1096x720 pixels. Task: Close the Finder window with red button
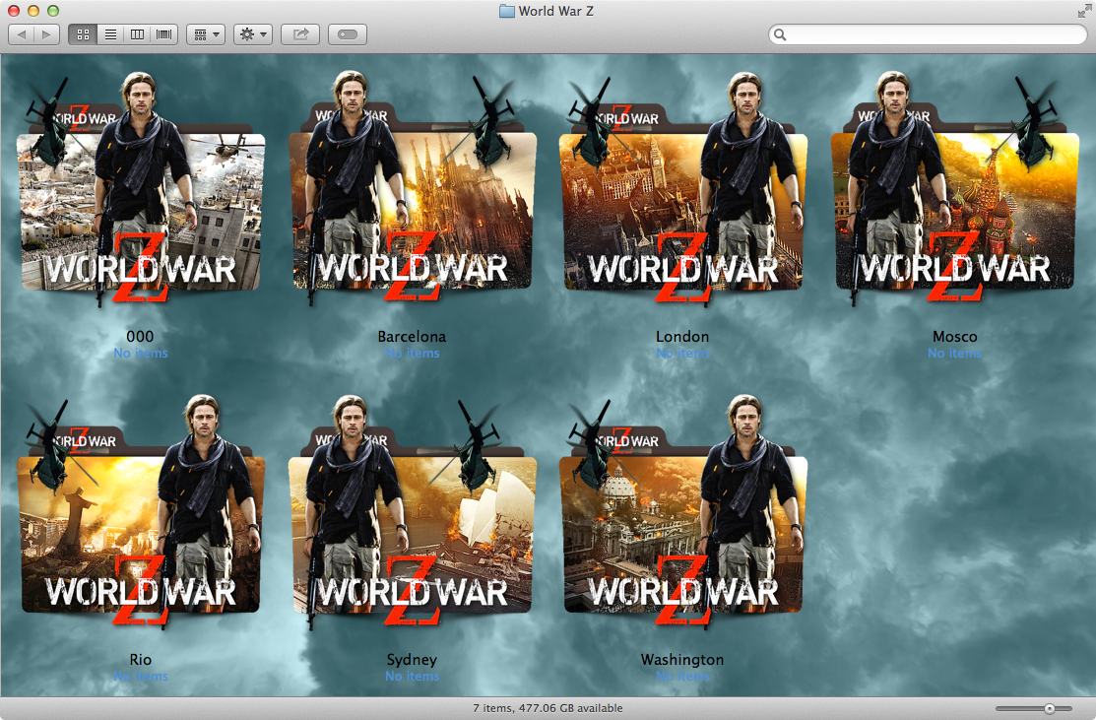click(13, 11)
